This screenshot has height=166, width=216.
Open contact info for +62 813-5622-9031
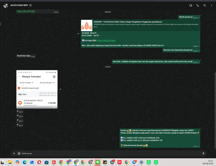pyautogui.click(x=19, y=5)
